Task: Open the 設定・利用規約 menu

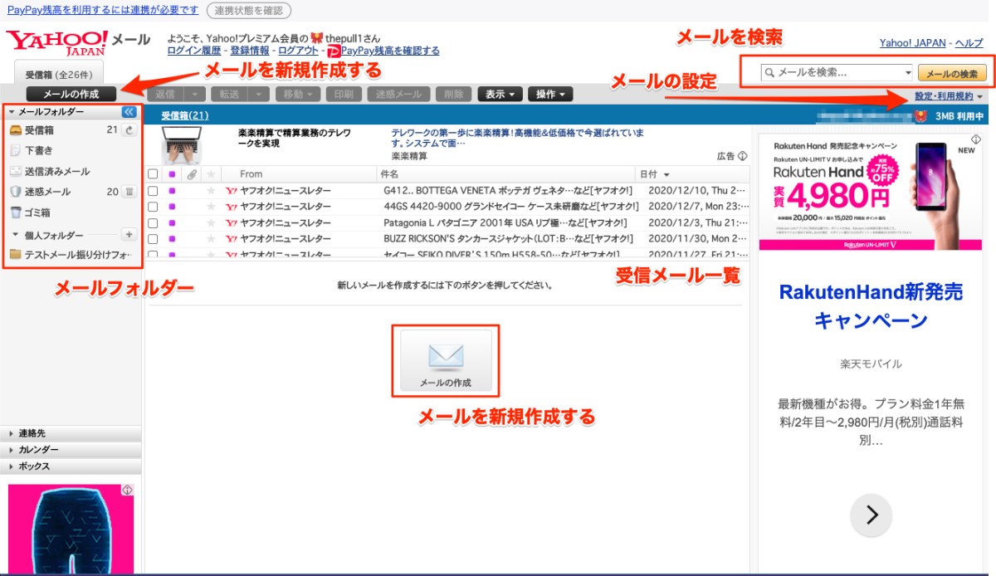Action: click(x=950, y=96)
